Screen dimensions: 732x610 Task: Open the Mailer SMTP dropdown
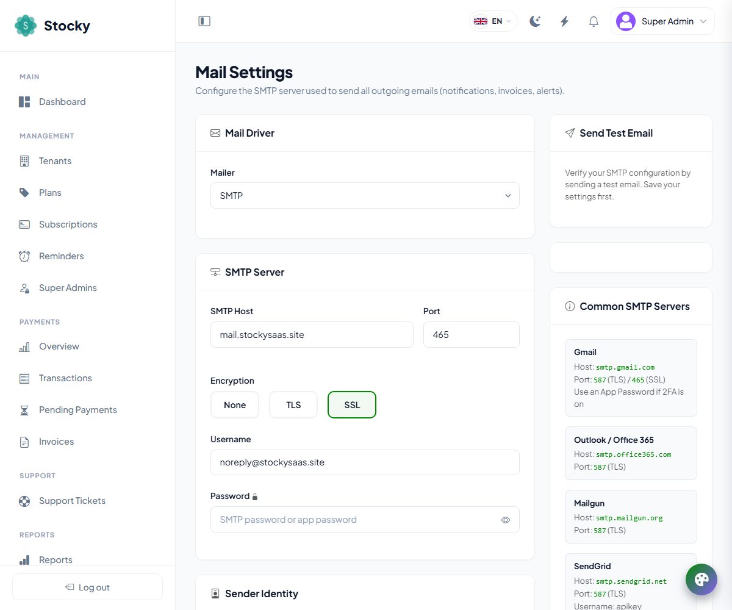(x=365, y=196)
